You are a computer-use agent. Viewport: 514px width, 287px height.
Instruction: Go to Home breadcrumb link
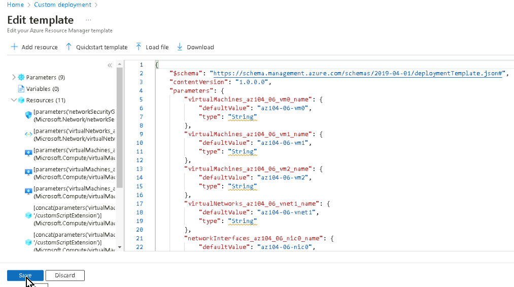pyautogui.click(x=15, y=5)
